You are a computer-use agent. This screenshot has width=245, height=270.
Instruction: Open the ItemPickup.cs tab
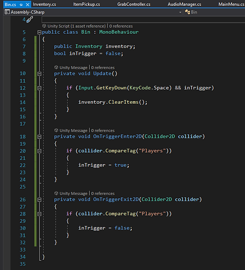[86, 4]
